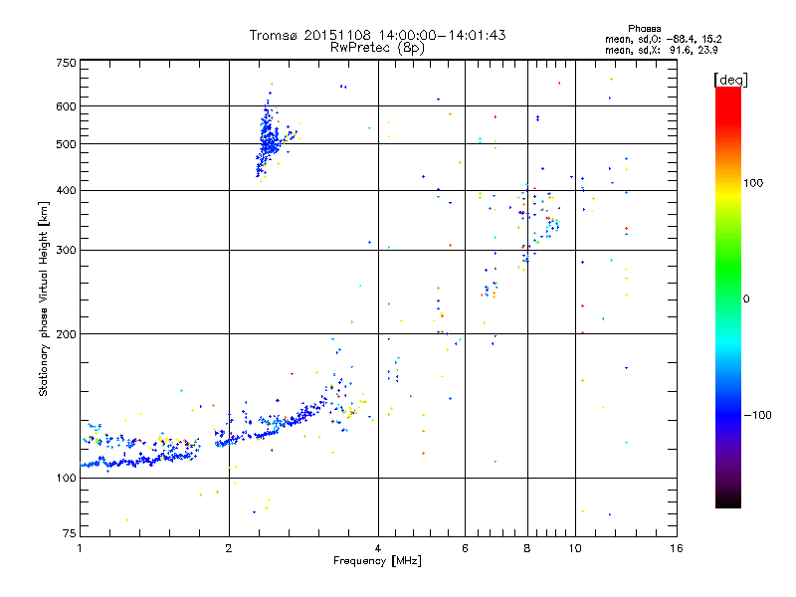
Task: Select the 'mean, sd,O: -88.4, 15.2' line
Action: [663, 39]
